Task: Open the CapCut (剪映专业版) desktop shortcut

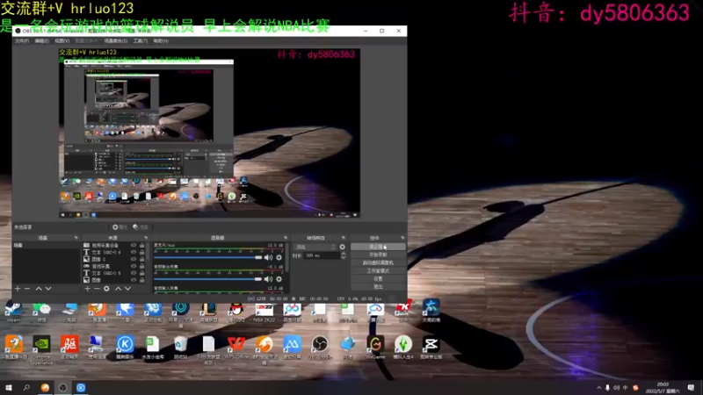Action: 431,348
